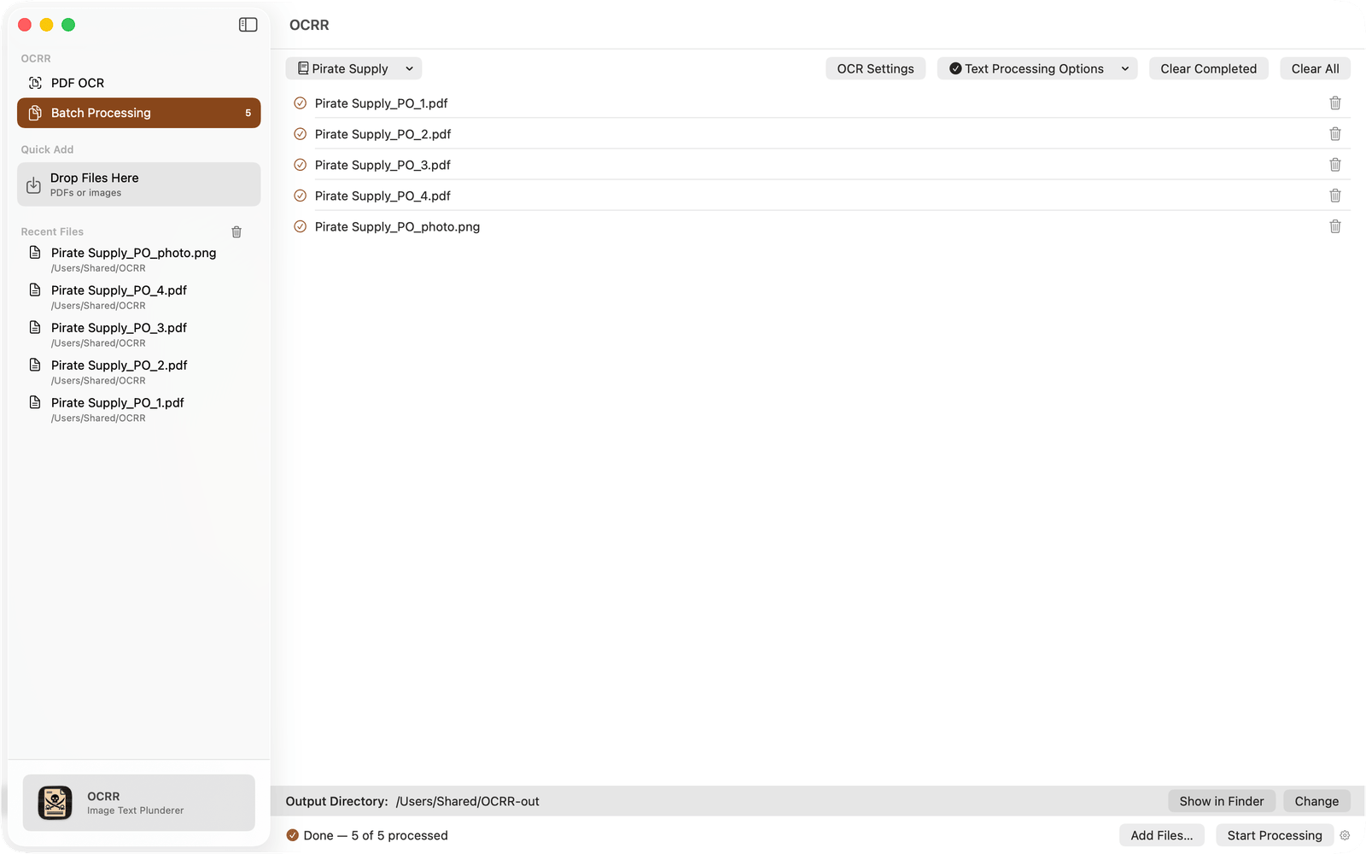Delete Pirate Supply_PO_1.pdf with trash icon
Image resolution: width=1366 pixels, height=854 pixels.
point(1335,103)
